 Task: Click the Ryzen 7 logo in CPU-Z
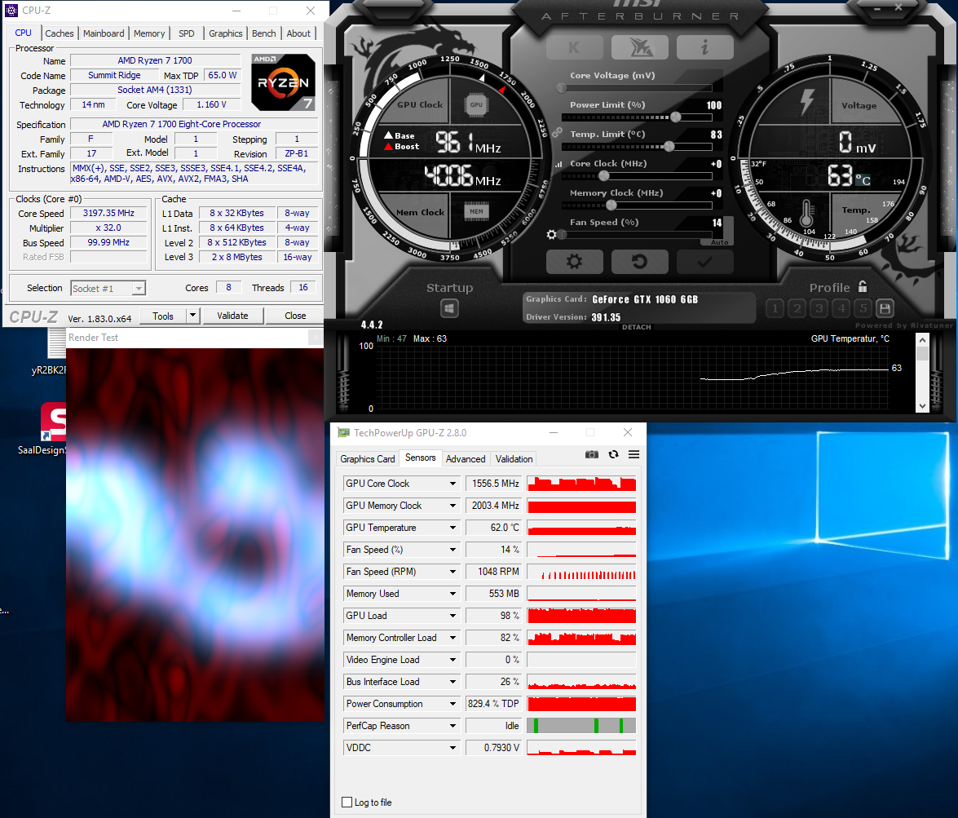284,82
